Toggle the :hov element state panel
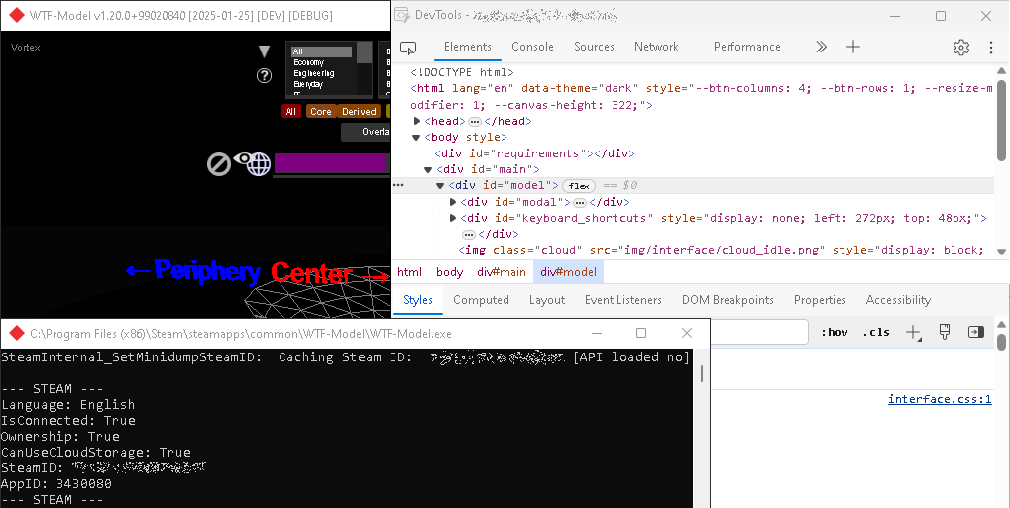This screenshot has width=1010, height=508. [835, 332]
